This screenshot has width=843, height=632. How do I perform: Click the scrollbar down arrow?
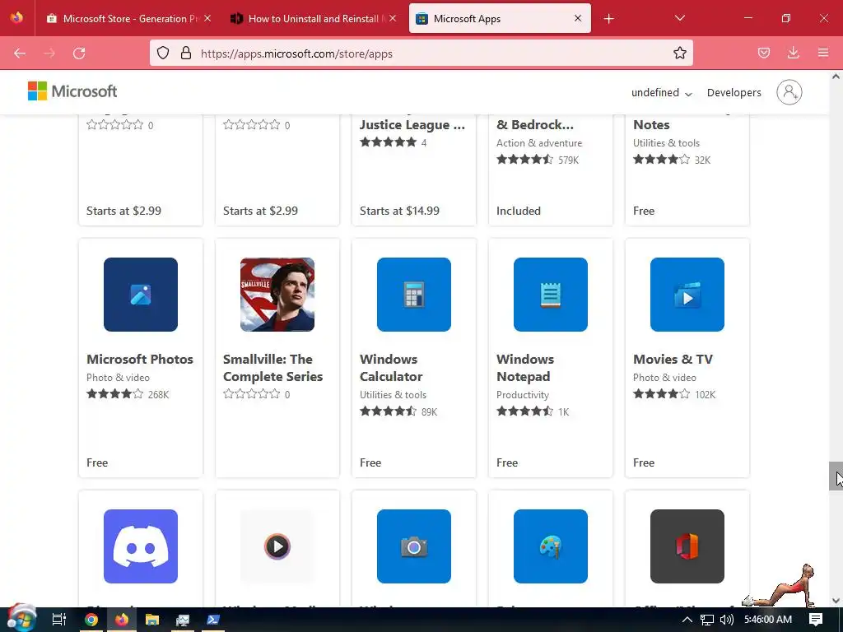[836, 600]
